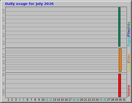The width and height of the screenshot is (132, 103).
Task: Click the chart title 'Daily usage for July 2026'
Action: click(x=29, y=4)
